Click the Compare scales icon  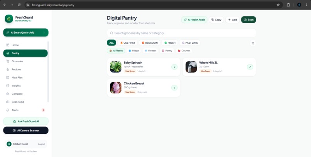[x=8, y=94]
